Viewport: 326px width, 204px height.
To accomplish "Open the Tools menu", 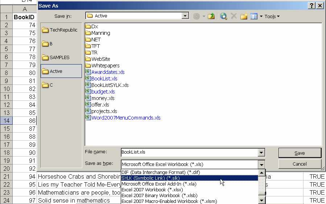I will click(272, 16).
